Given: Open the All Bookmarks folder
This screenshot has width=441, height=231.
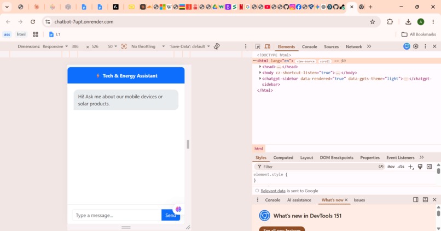Looking at the screenshot, I should point(419,34).
